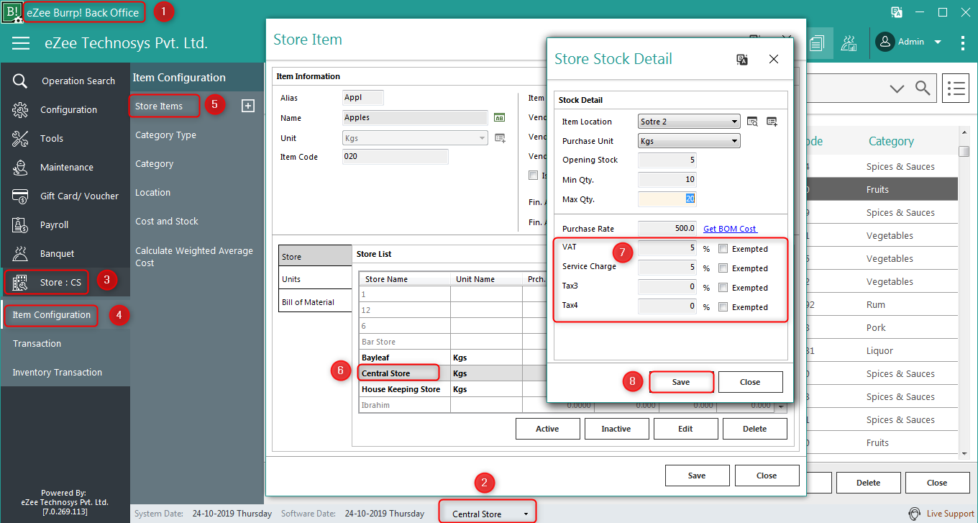Click the Gift Card/Voucher icon in sidebar
Image resolution: width=978 pixels, height=523 pixels.
20,196
